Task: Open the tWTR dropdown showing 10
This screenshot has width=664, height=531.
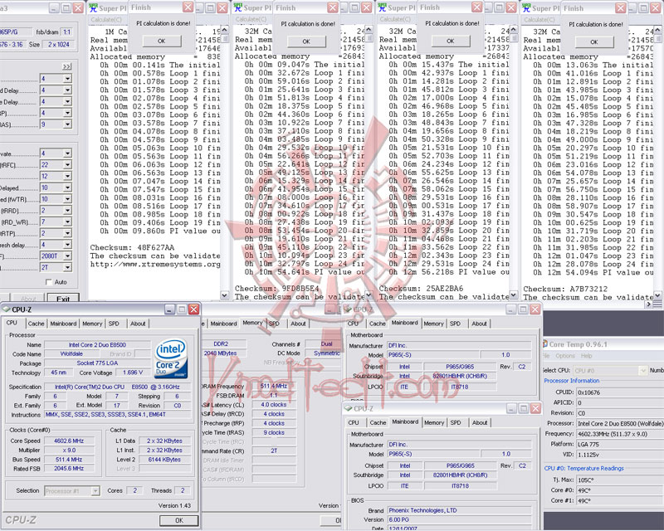Action: [x=67, y=199]
